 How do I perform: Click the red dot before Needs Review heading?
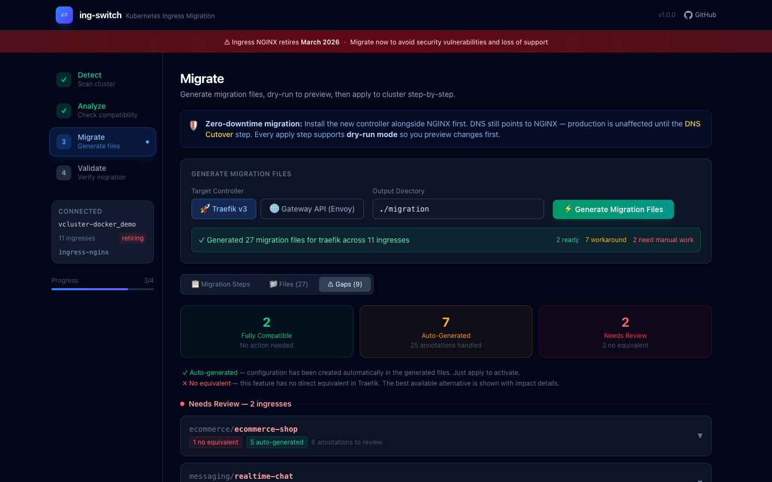pos(182,404)
